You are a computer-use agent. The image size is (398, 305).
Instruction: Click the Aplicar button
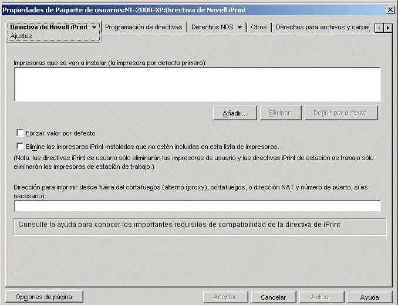click(322, 297)
